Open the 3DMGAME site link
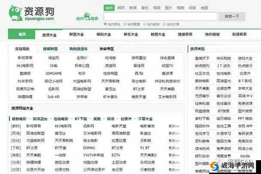Image resolution: width=261 pixels, height=174 pixels. 53,73
